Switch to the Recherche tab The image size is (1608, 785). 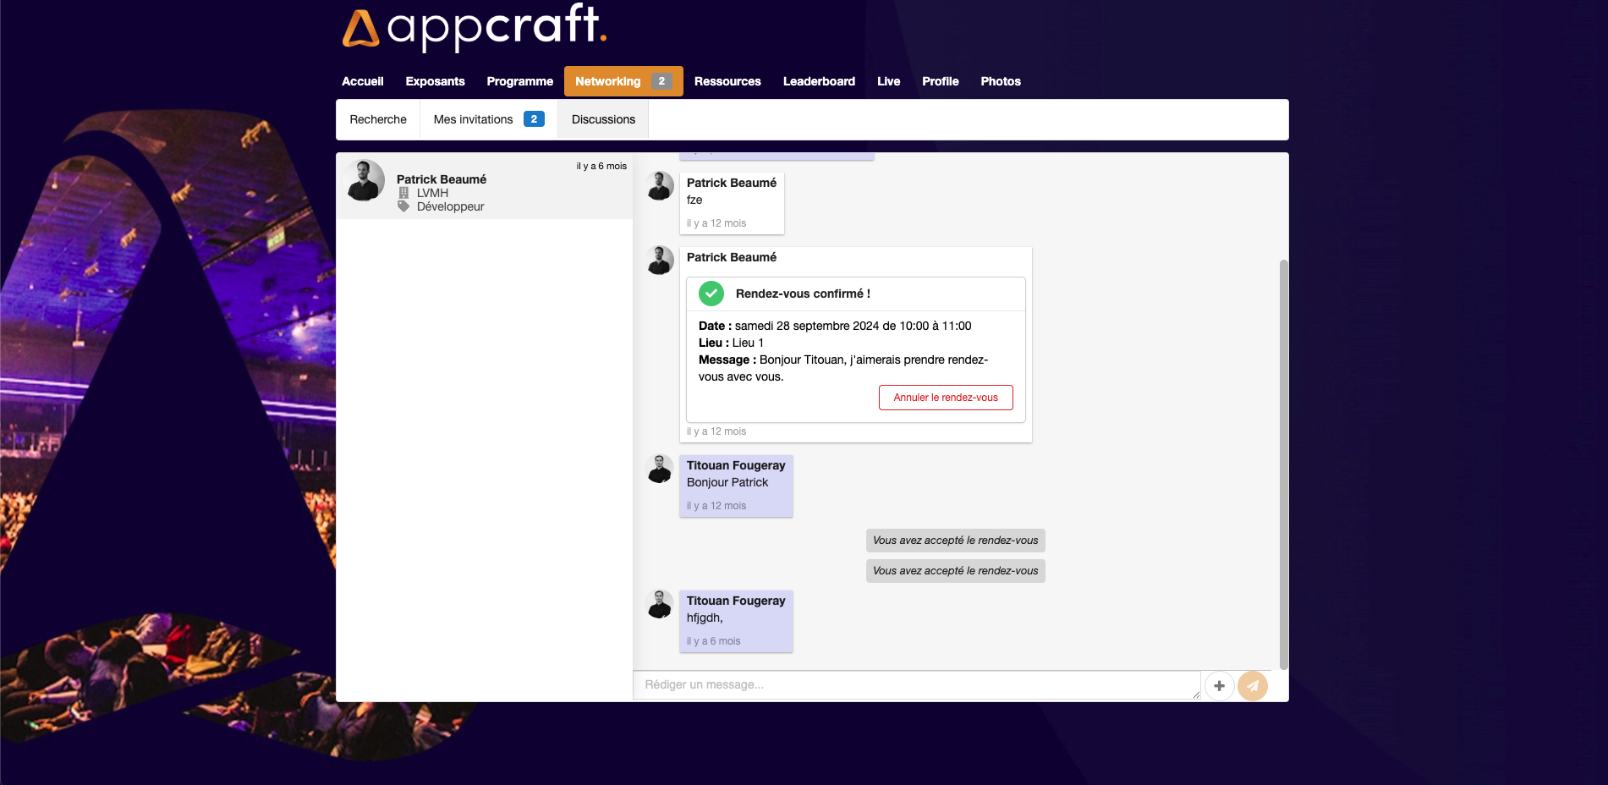click(378, 119)
